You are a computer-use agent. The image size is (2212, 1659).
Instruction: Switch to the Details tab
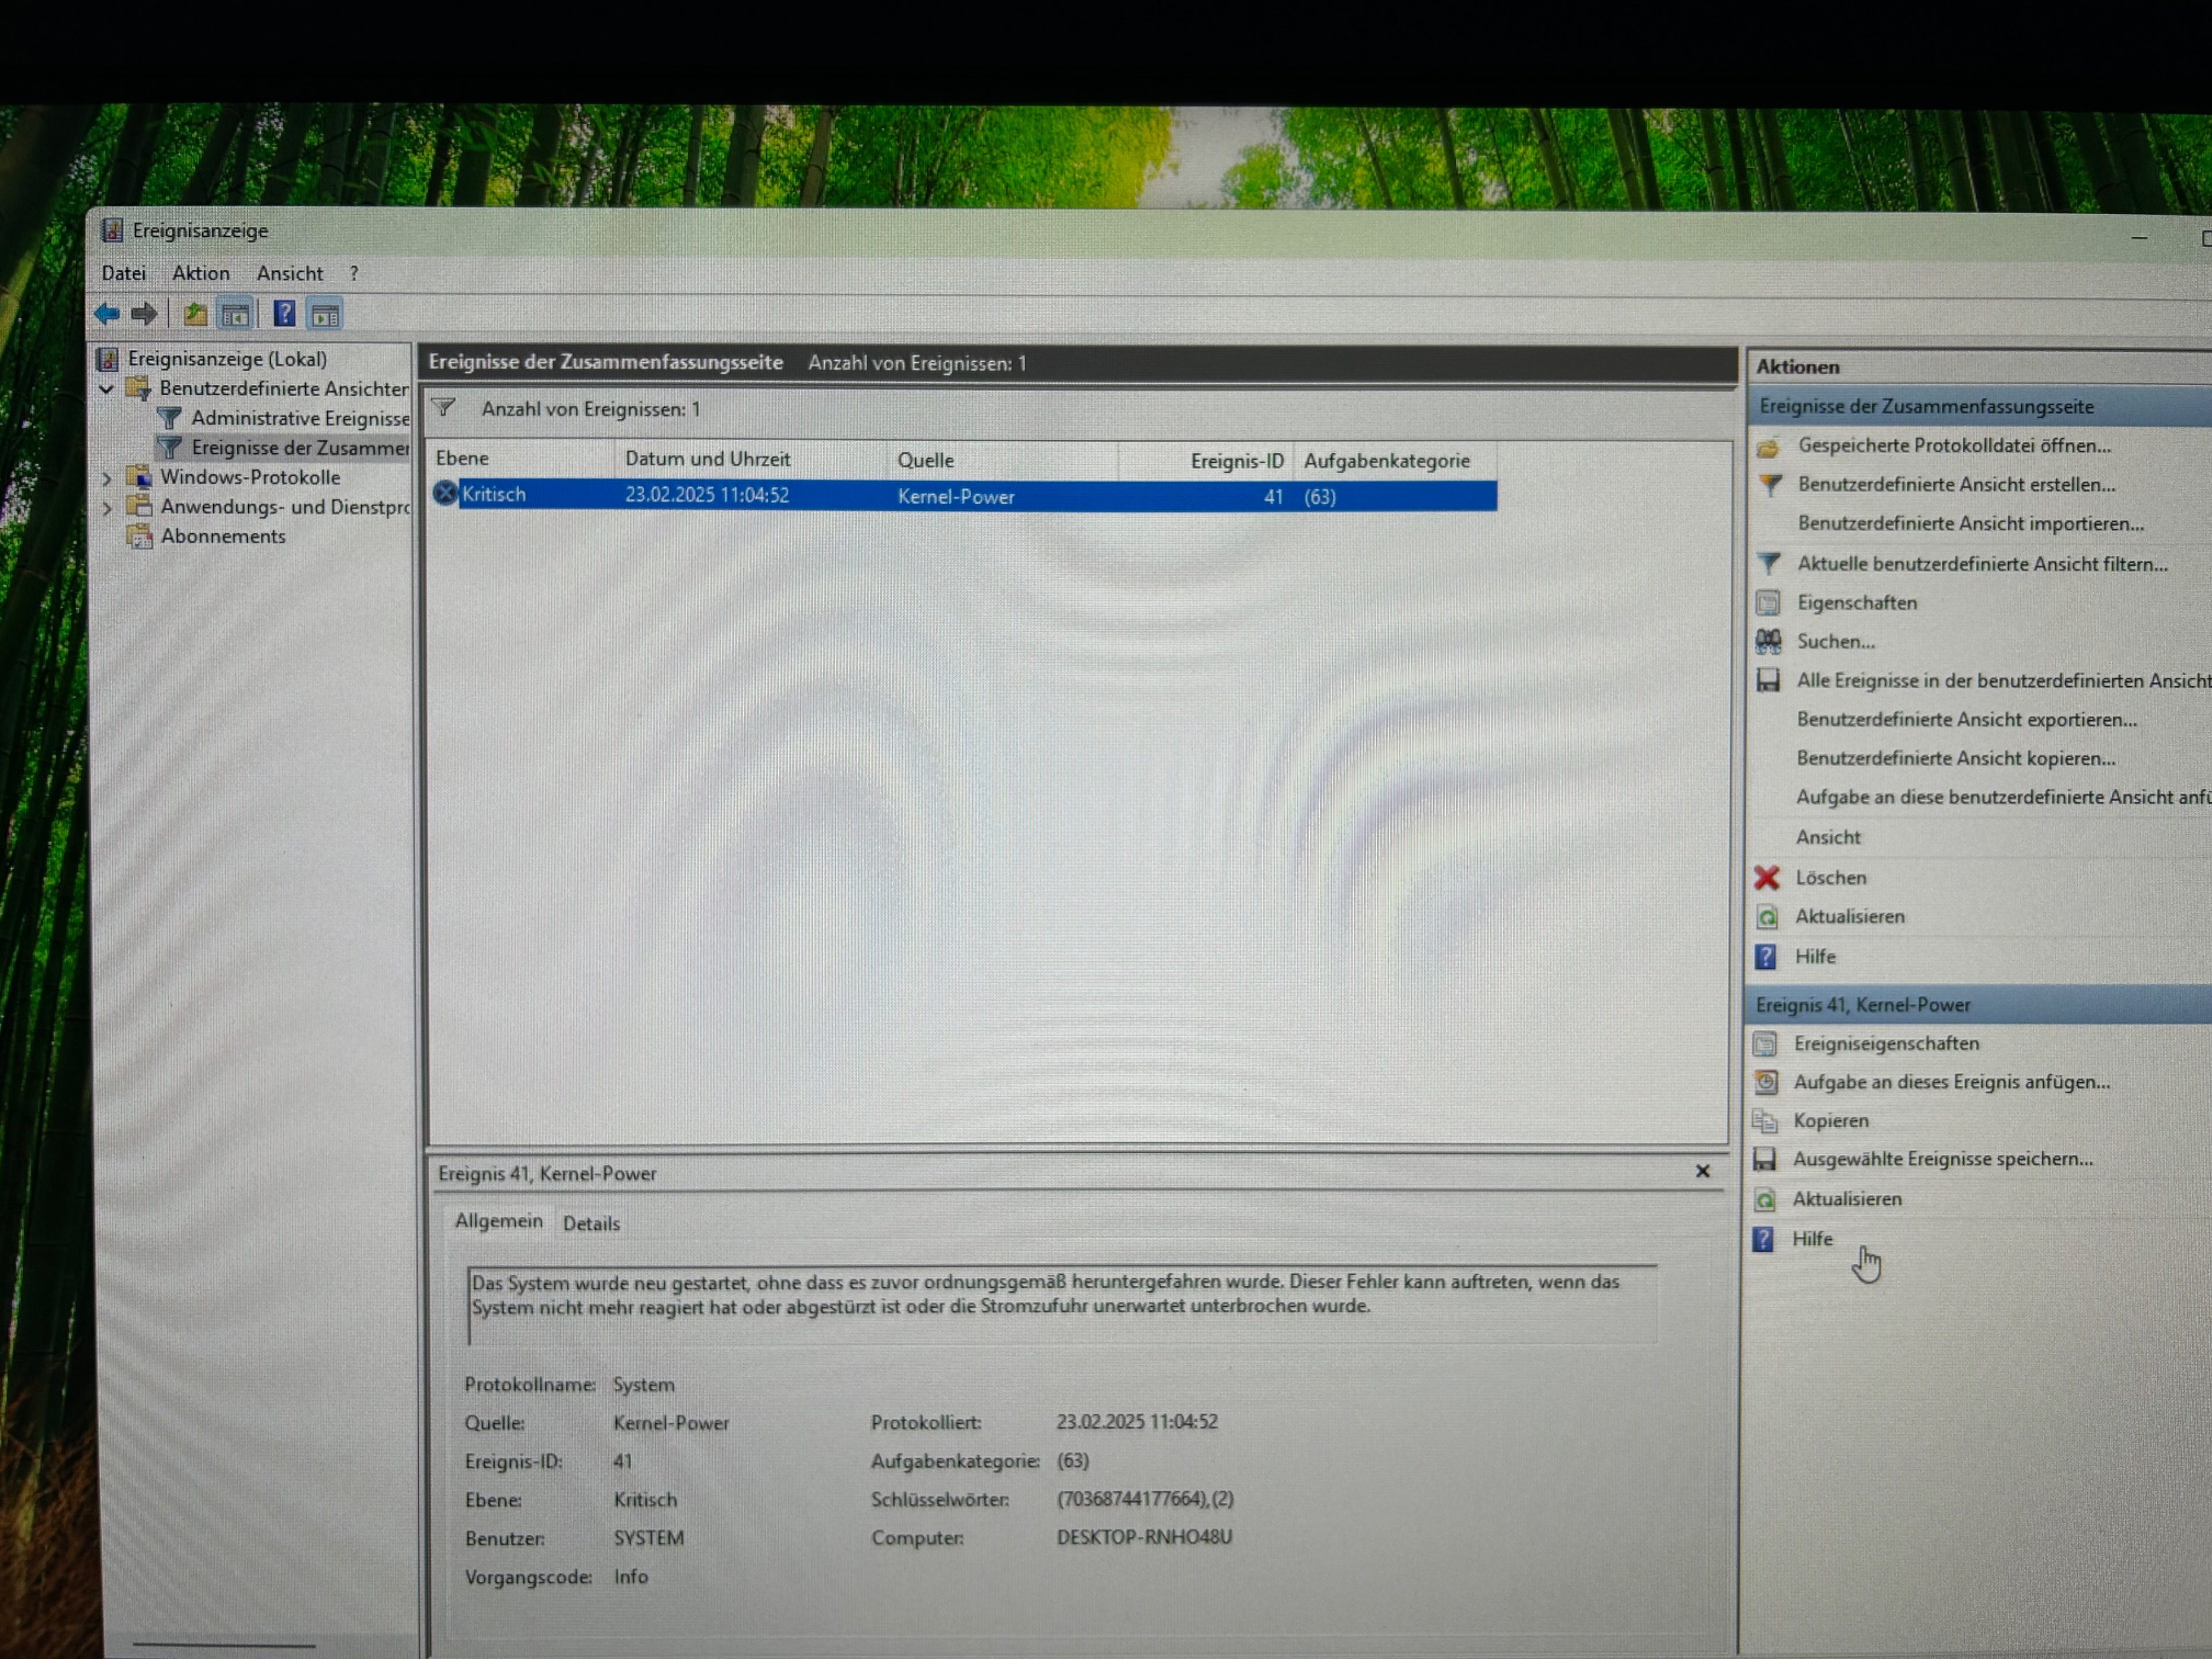click(x=591, y=1223)
